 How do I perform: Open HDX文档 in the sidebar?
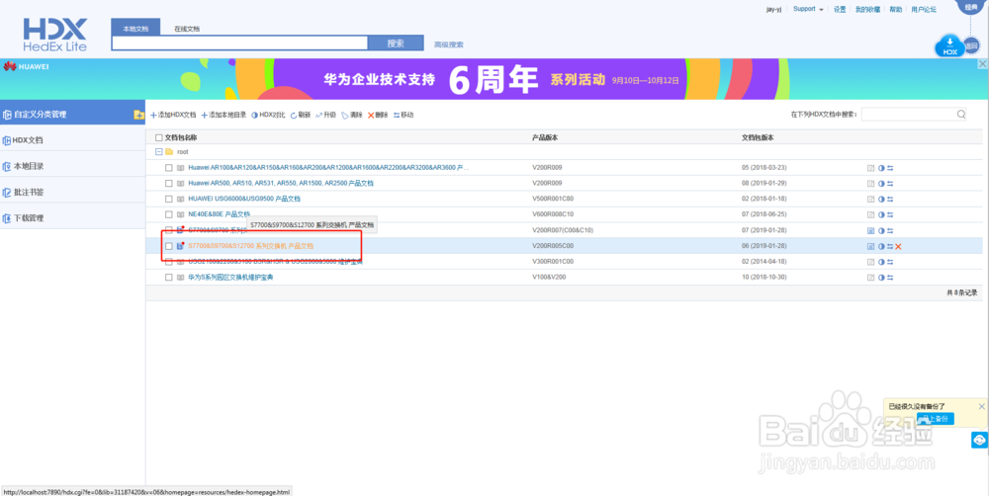tap(72, 140)
